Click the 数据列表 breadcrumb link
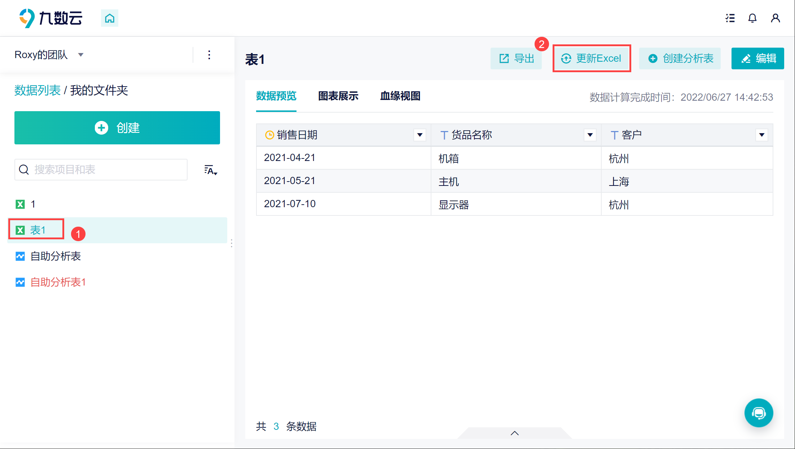Viewport: 795px width, 449px height. [x=38, y=90]
